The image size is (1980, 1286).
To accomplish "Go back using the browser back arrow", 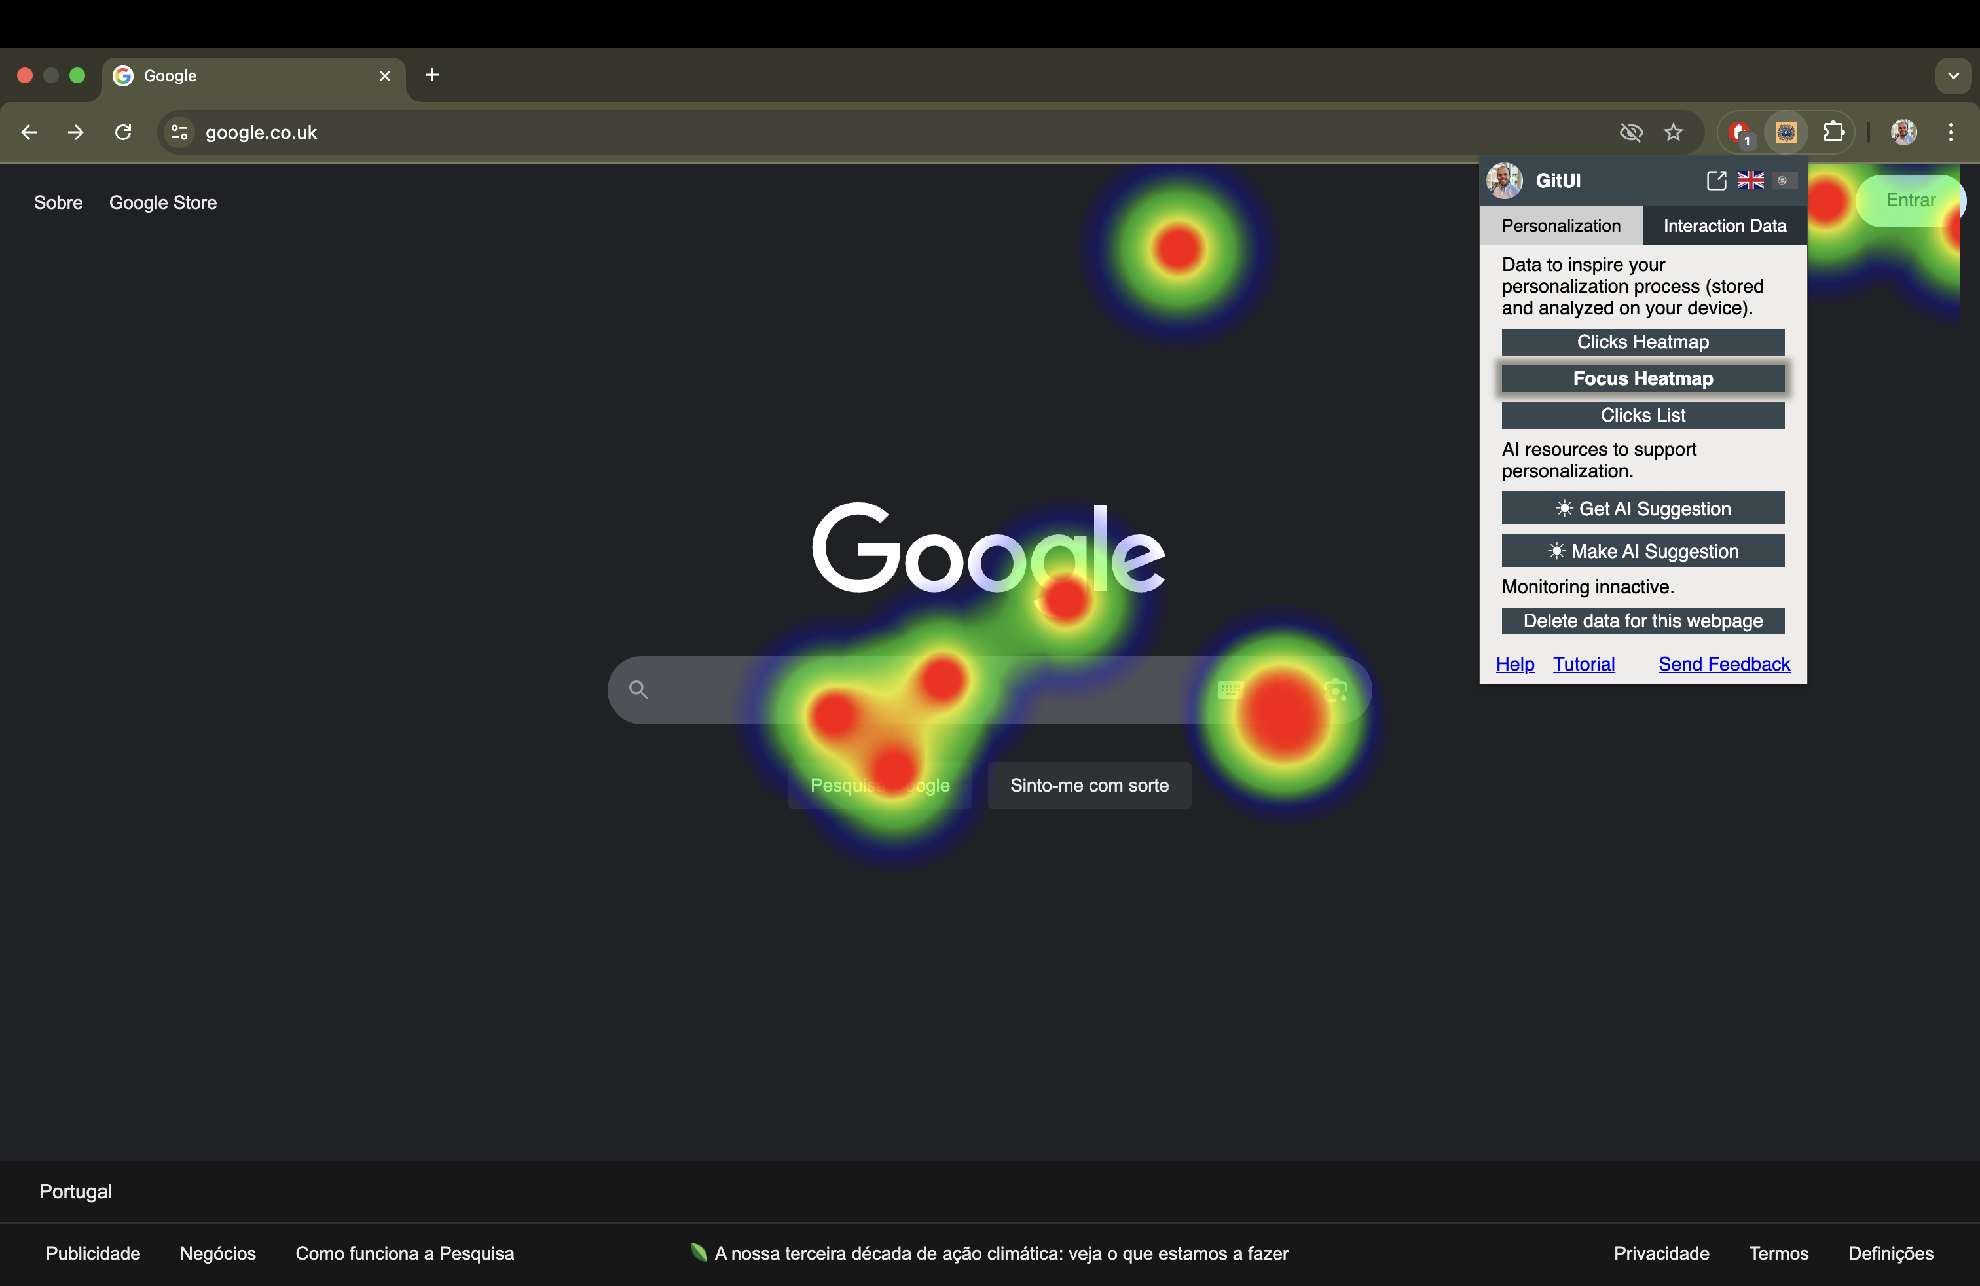I will pyautogui.click(x=28, y=132).
